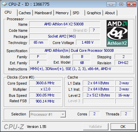
Task: Close the CPU-Z window
Action: coord(131,4)
